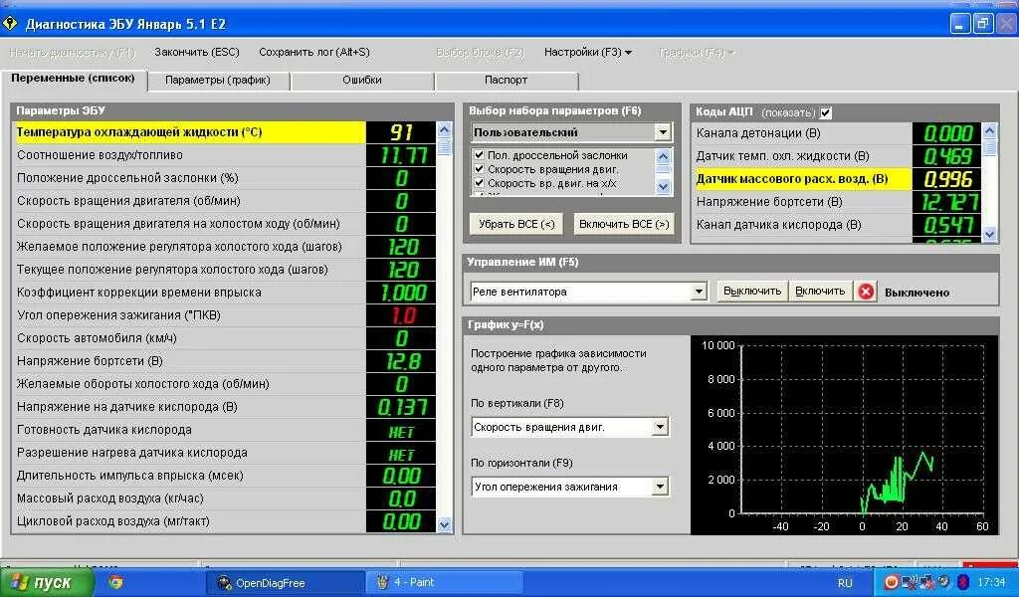Click Начать диагностику (F1) menu item
This screenshot has width=1019, height=597.
pos(72,52)
